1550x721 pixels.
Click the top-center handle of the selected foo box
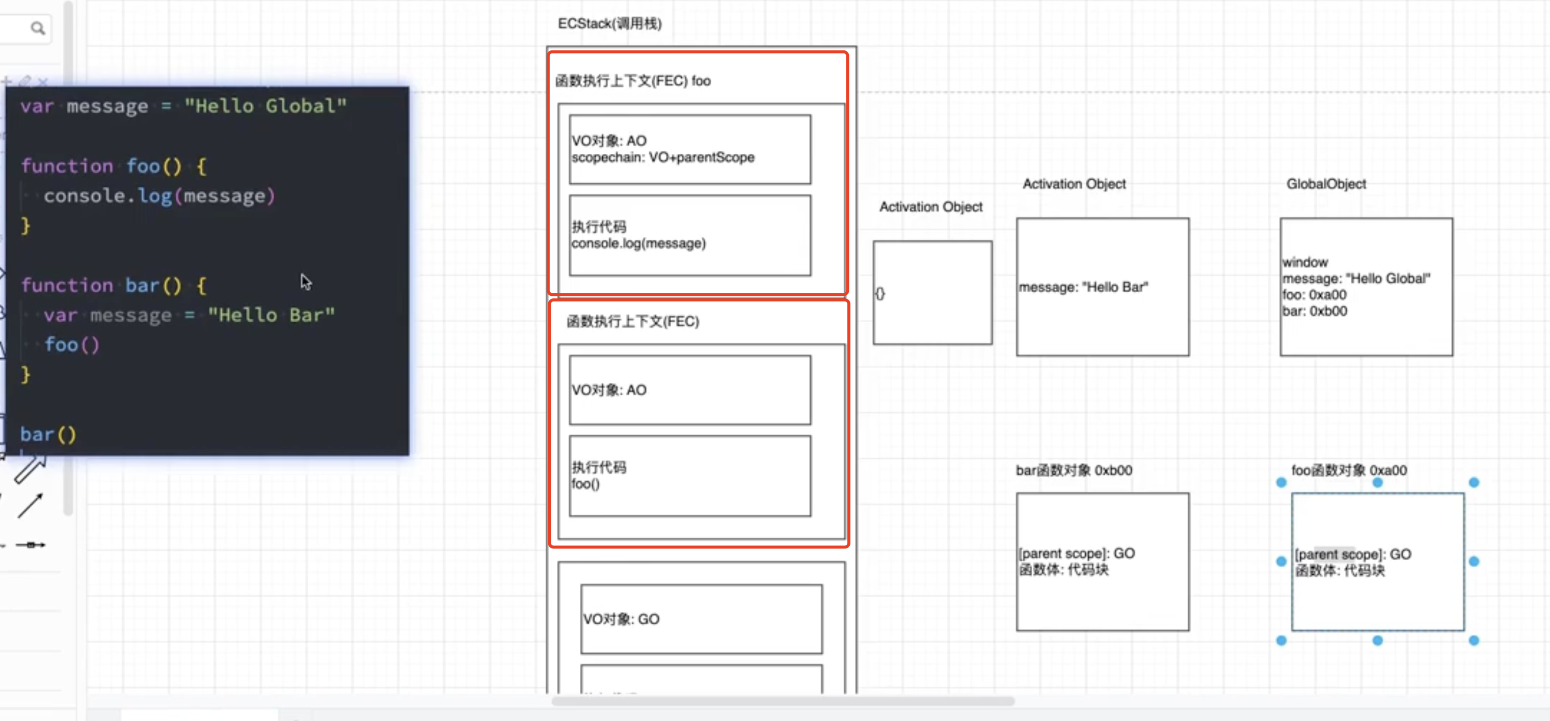[1377, 482]
